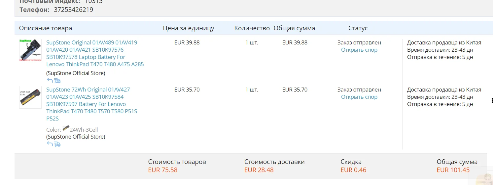This screenshot has height=185, width=493.
Task: Click delivery truck icon under 72Wh battery item
Action: pyautogui.click(x=57, y=144)
